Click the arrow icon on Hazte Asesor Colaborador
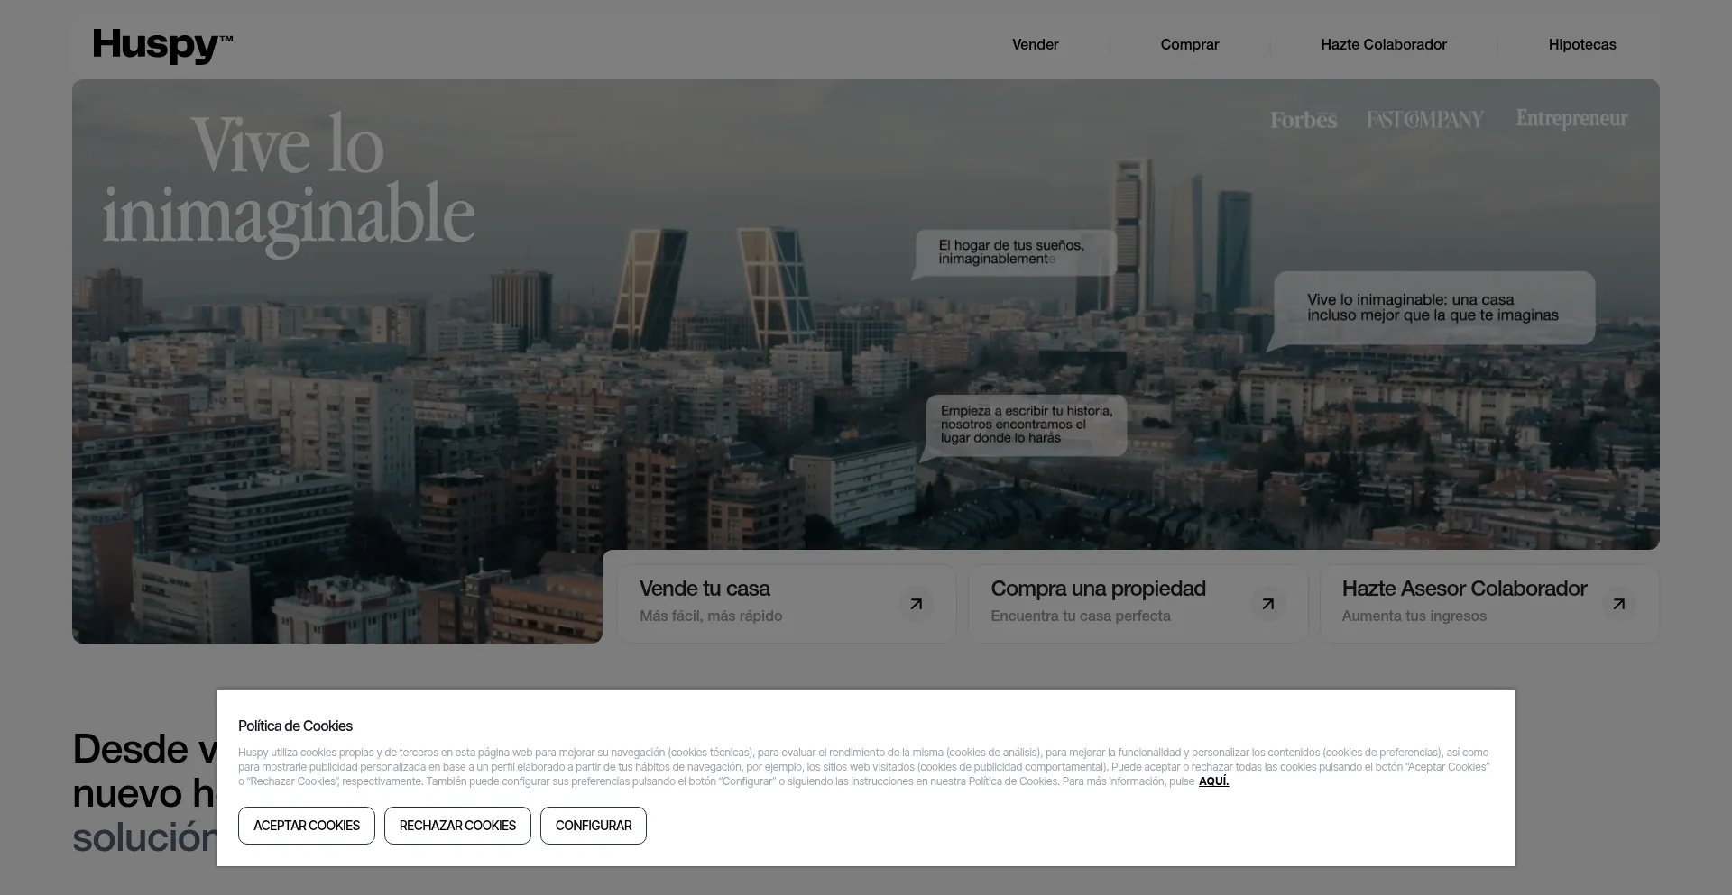 (x=1618, y=604)
